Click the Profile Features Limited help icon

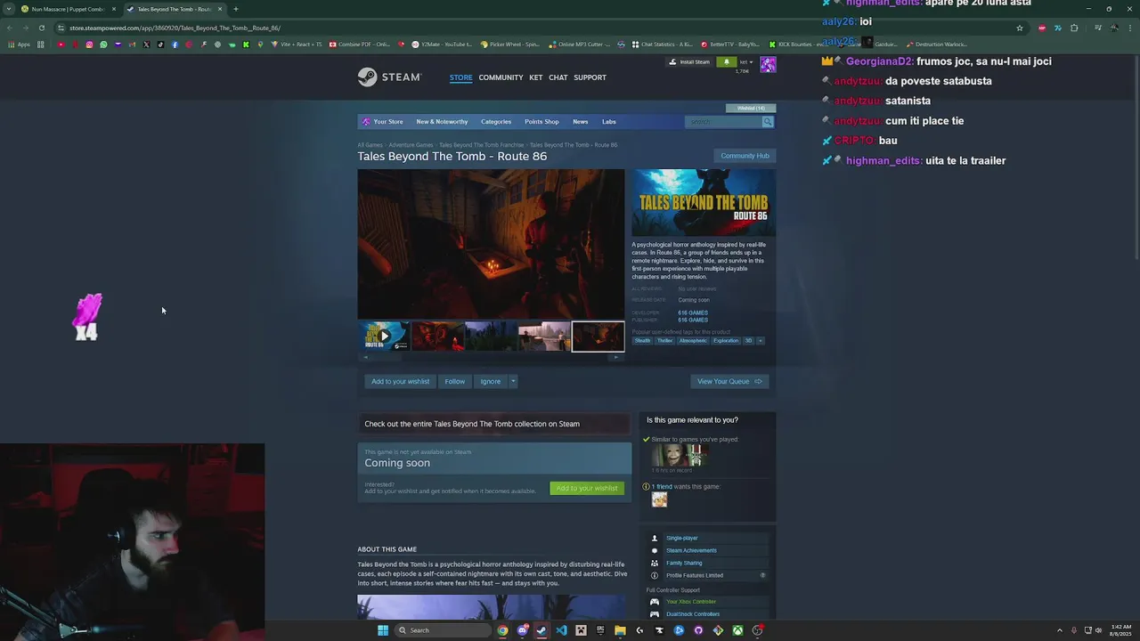point(762,575)
